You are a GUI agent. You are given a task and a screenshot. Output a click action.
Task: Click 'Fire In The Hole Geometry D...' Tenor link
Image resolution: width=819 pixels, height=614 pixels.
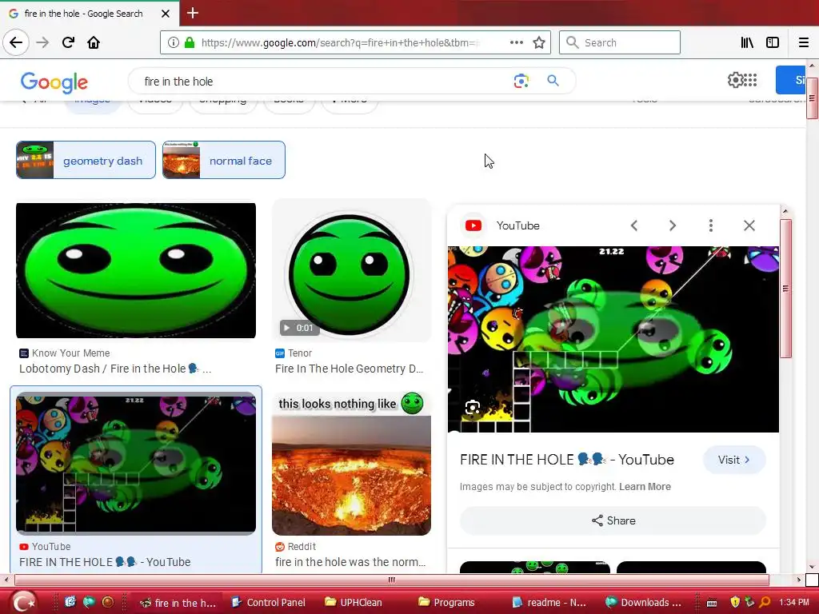[x=349, y=369]
